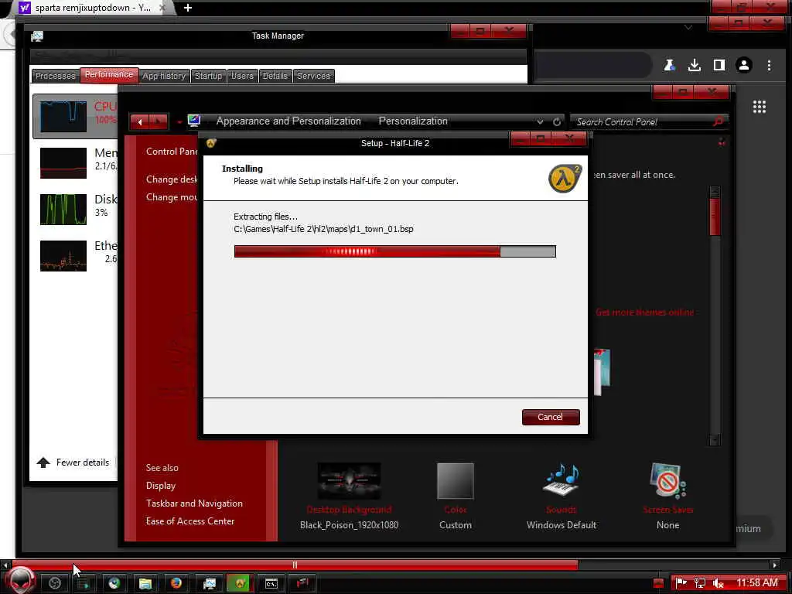Click the Screen Saver icon

point(667,480)
